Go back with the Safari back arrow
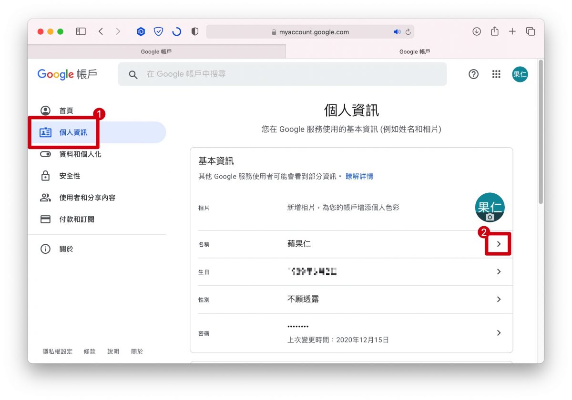This screenshot has height=400, width=572. (101, 31)
